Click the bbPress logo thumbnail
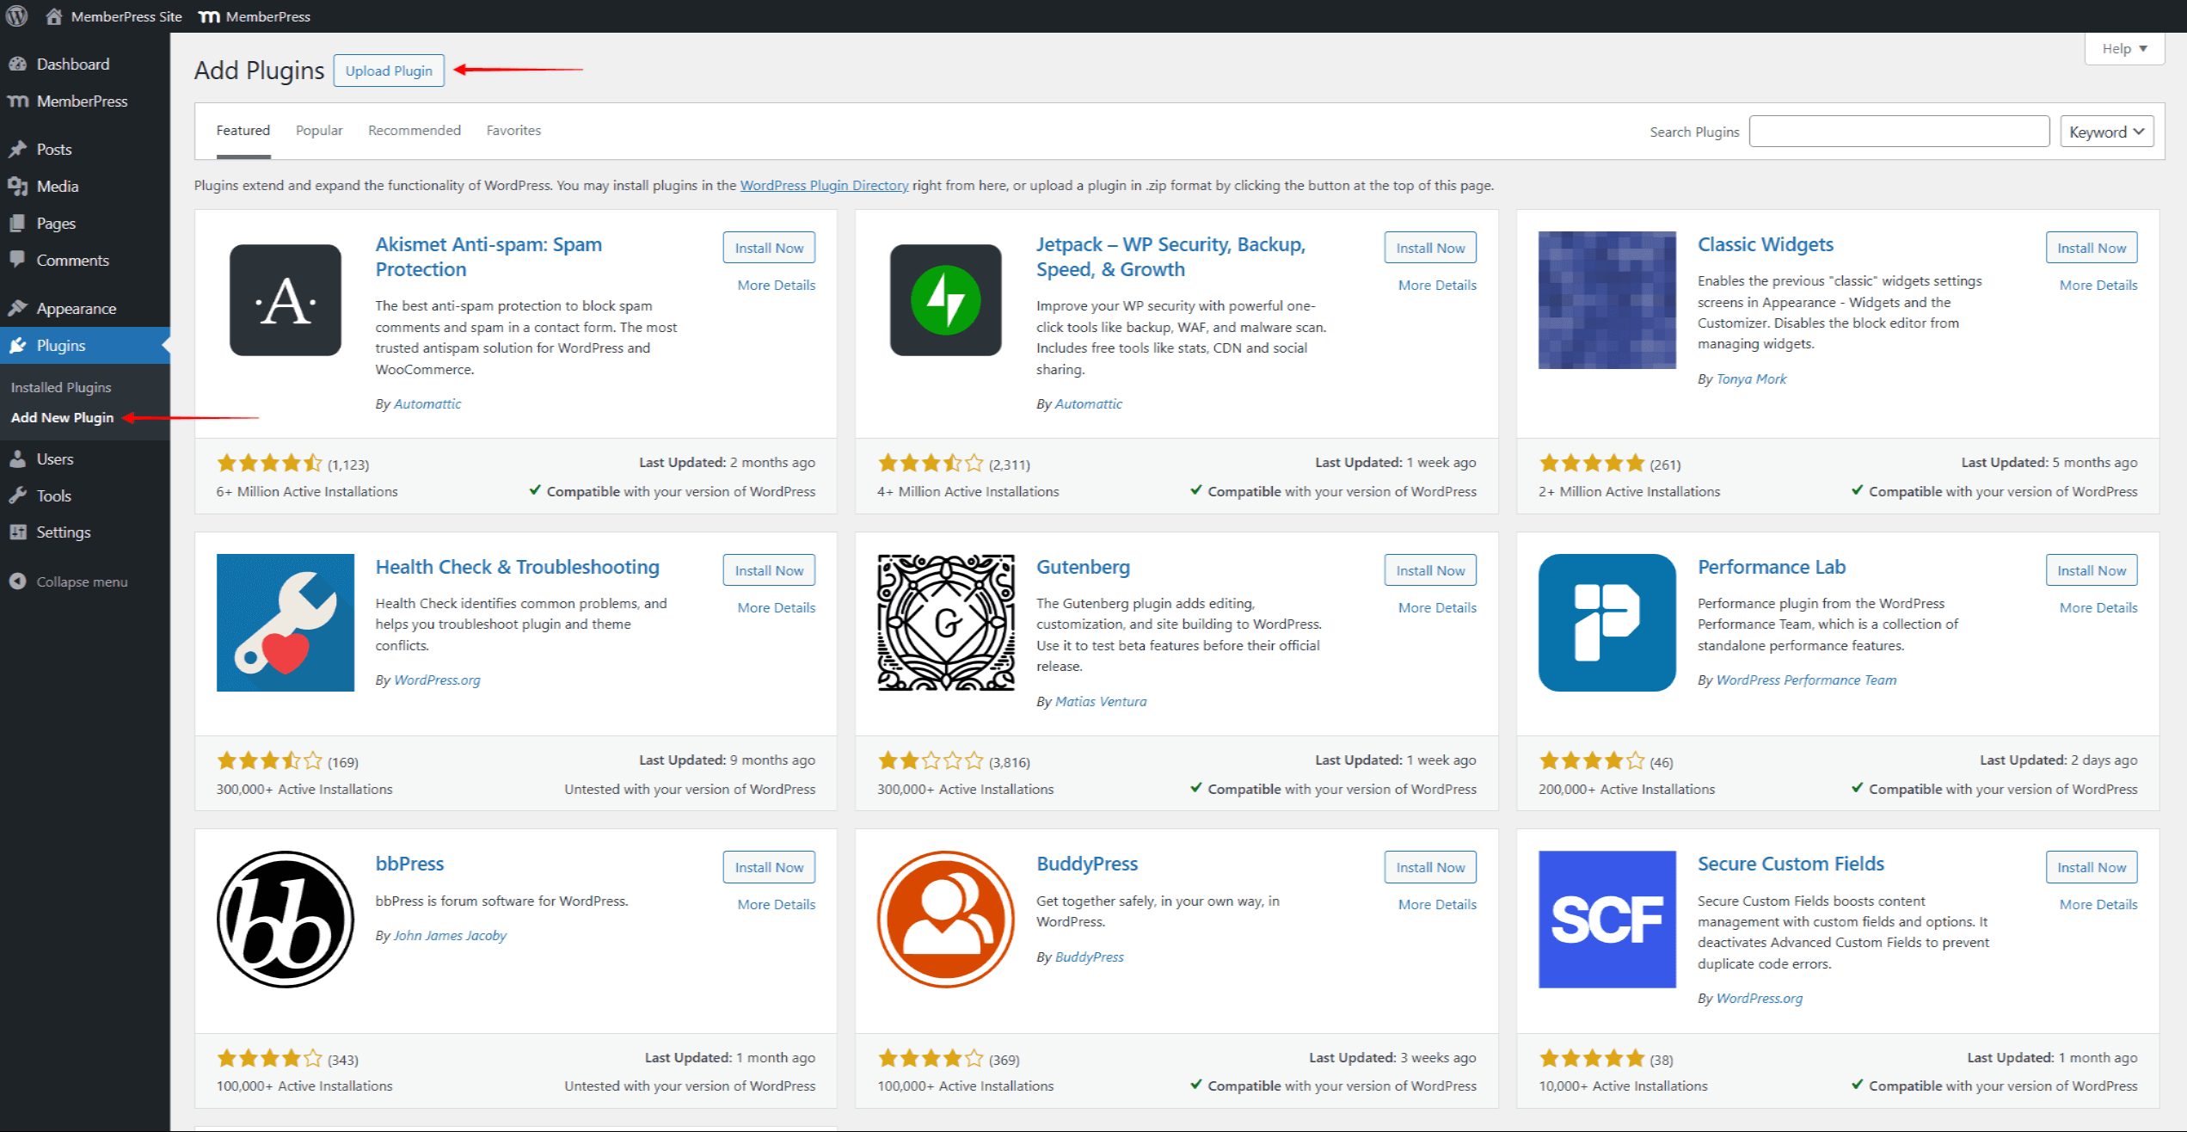Screen dimensions: 2187x1132 (285, 919)
